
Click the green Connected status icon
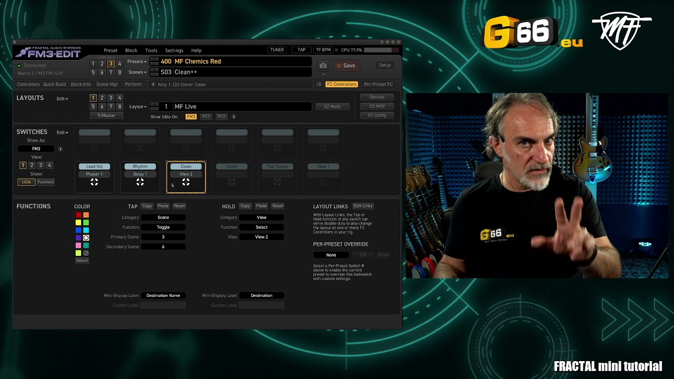point(19,65)
